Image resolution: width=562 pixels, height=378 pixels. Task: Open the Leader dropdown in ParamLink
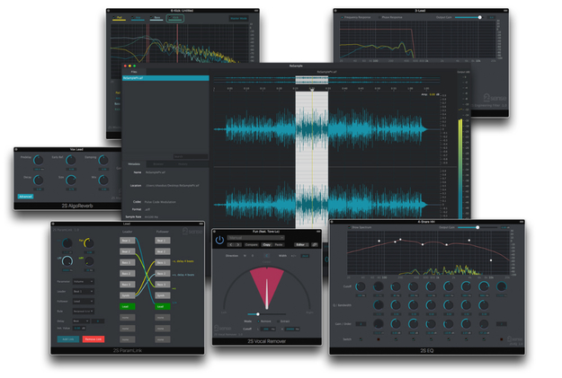point(84,292)
